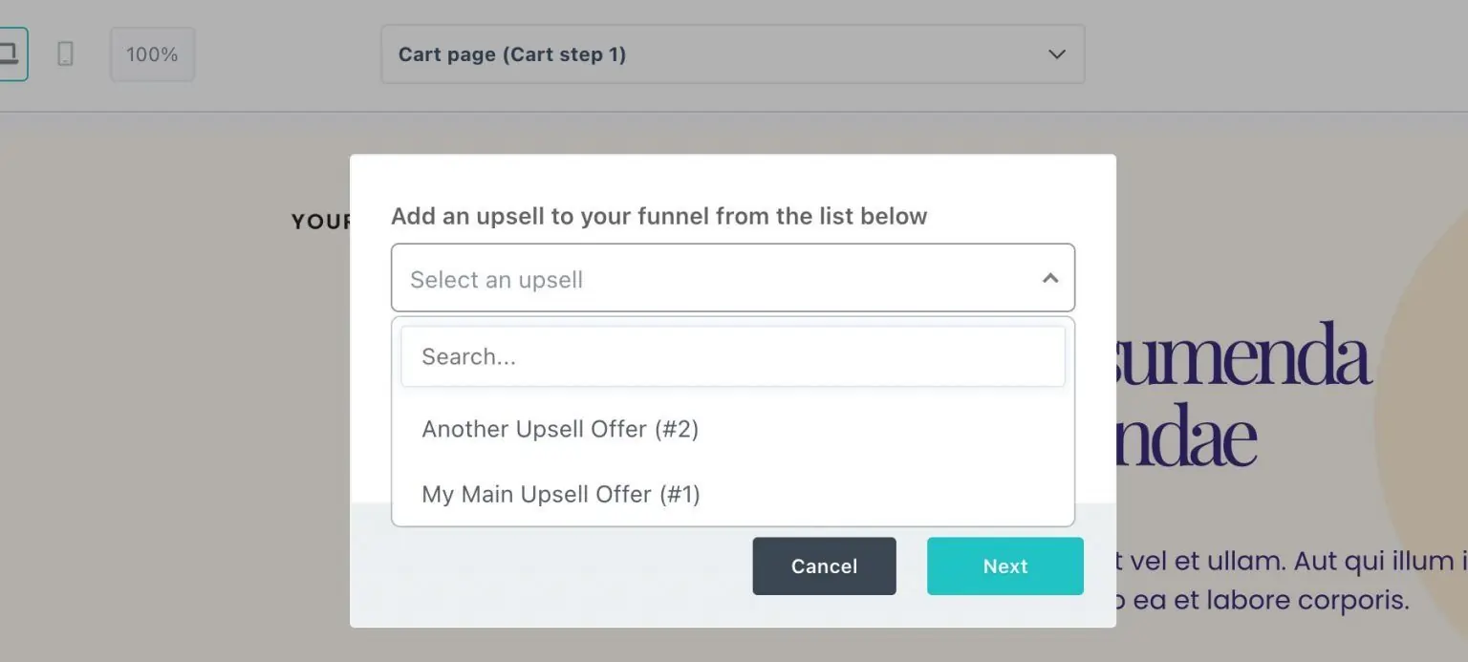Collapse the upsell list using its arrow icon

click(1050, 278)
